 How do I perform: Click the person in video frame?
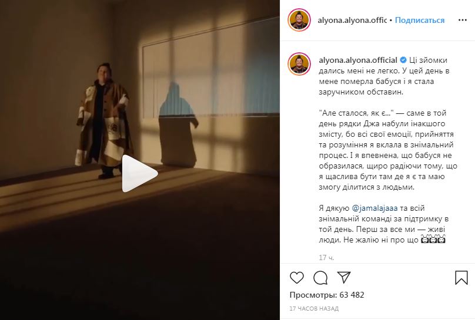(104, 120)
